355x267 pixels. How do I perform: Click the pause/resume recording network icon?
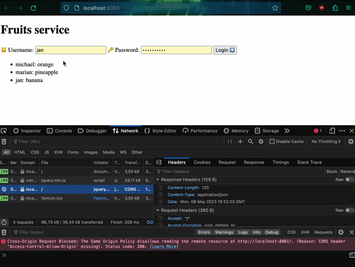tap(230, 141)
